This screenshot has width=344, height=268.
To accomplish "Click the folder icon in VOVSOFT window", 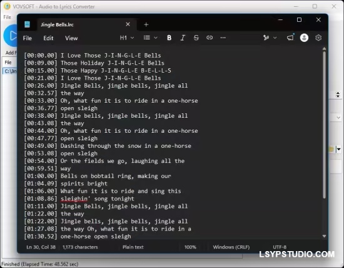I will tap(331, 150).
